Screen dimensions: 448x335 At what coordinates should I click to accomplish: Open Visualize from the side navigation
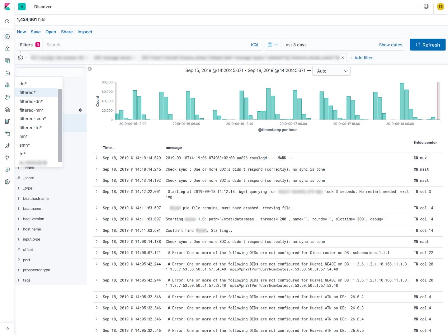(7, 49)
